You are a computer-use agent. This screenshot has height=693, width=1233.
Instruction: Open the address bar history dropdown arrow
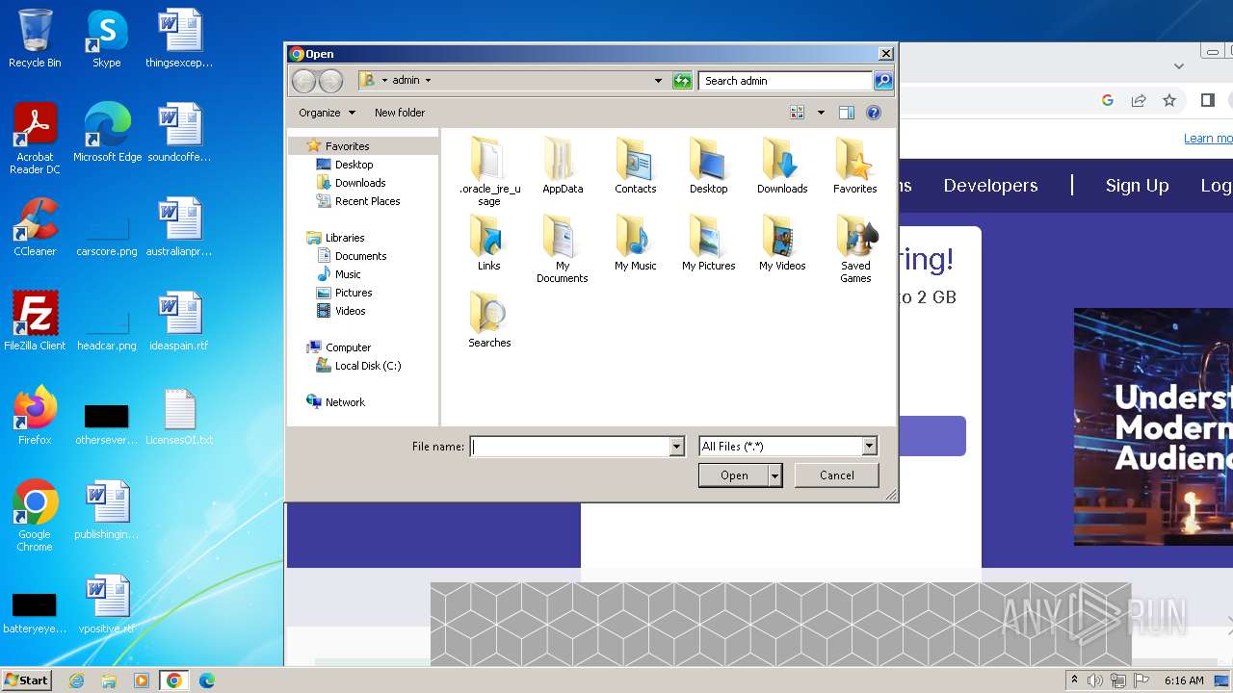(658, 81)
